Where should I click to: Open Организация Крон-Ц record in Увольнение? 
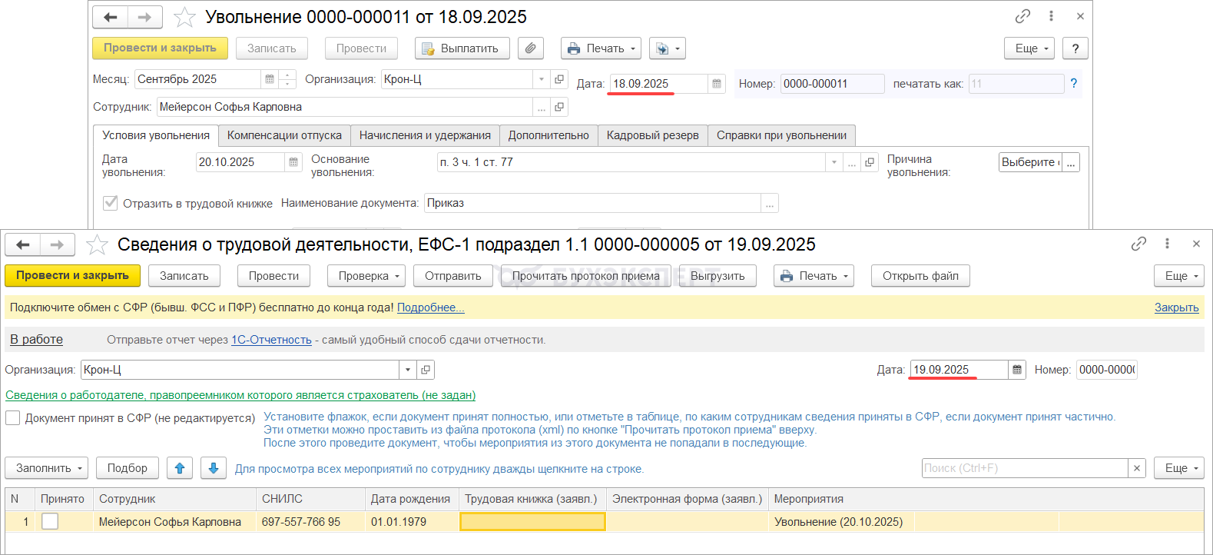(x=559, y=79)
